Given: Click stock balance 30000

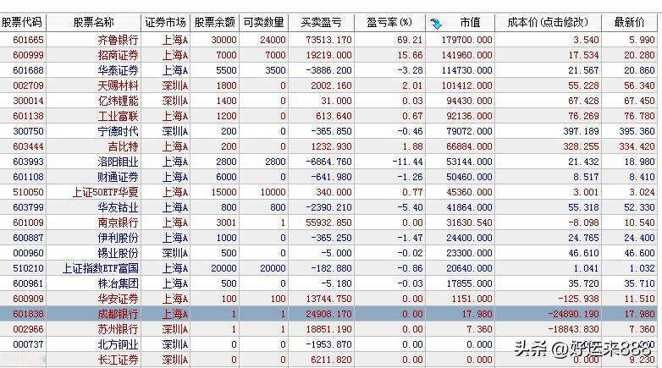Looking at the screenshot, I should [223, 40].
